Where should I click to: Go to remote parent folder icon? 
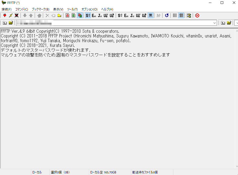pos(223,23)
